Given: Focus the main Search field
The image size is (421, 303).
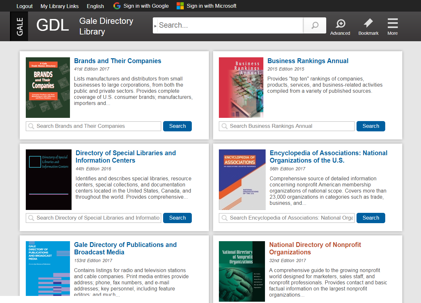Looking at the screenshot, I should [x=230, y=25].
